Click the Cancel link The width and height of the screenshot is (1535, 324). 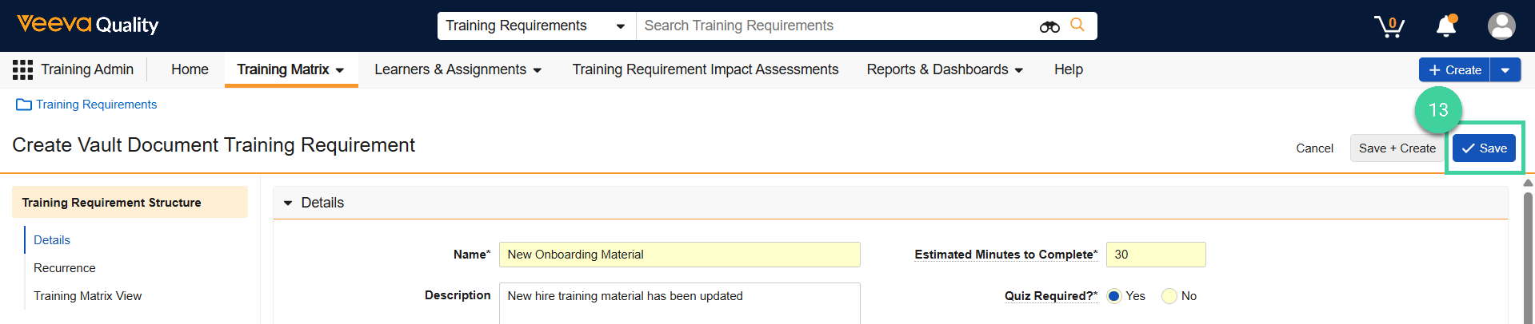(x=1314, y=148)
